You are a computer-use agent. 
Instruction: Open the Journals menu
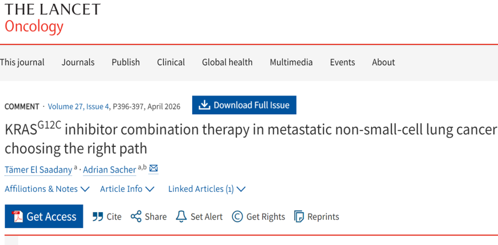pyautogui.click(x=78, y=62)
